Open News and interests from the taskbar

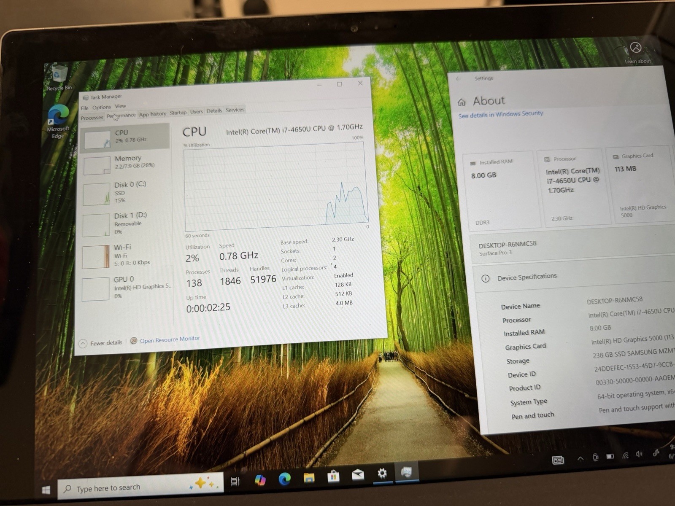558,460
